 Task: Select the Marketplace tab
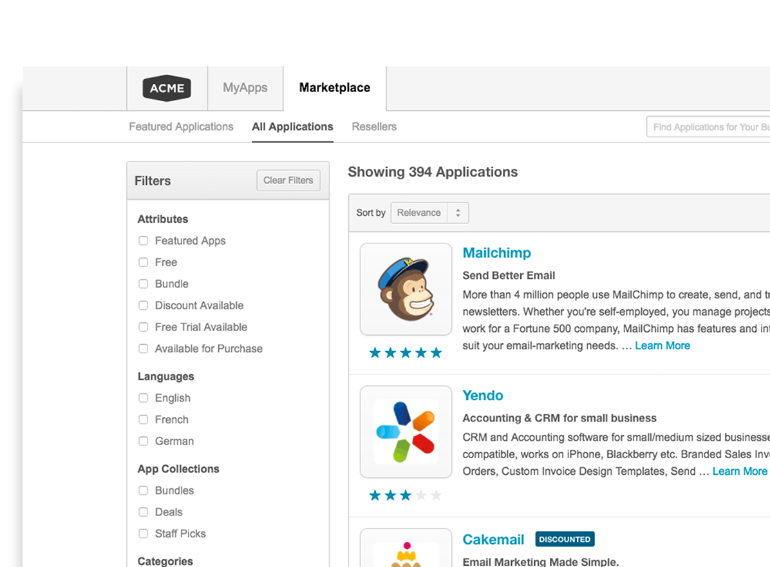(335, 88)
